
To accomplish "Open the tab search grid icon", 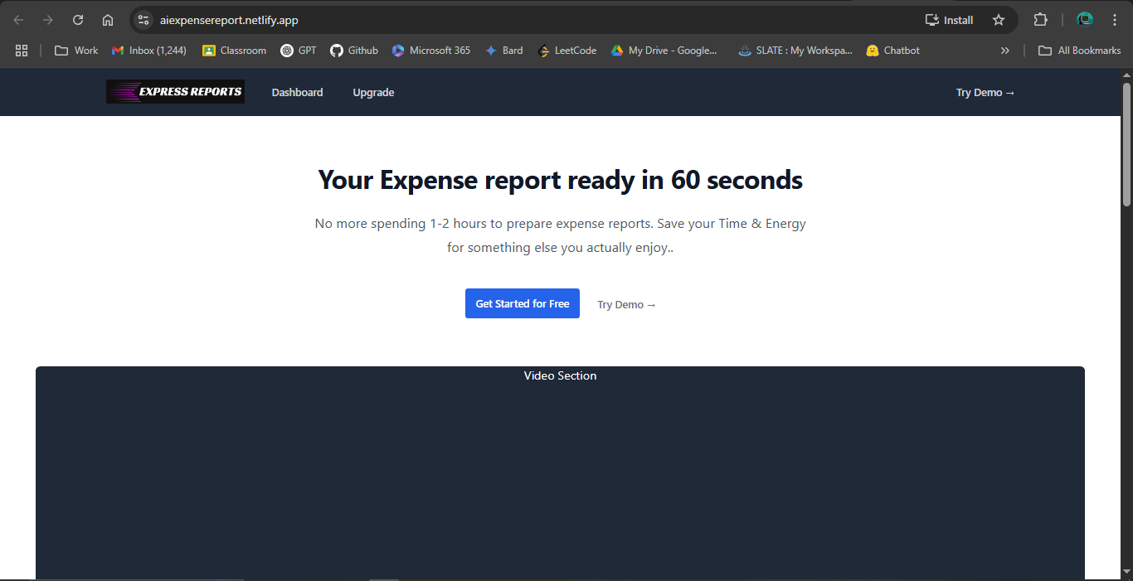I will 22,51.
